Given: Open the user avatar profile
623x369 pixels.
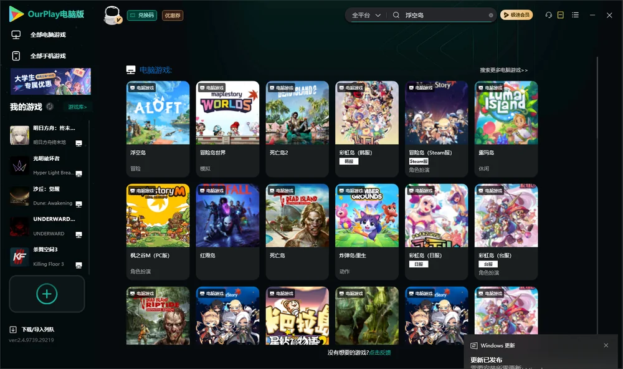Looking at the screenshot, I should [112, 15].
